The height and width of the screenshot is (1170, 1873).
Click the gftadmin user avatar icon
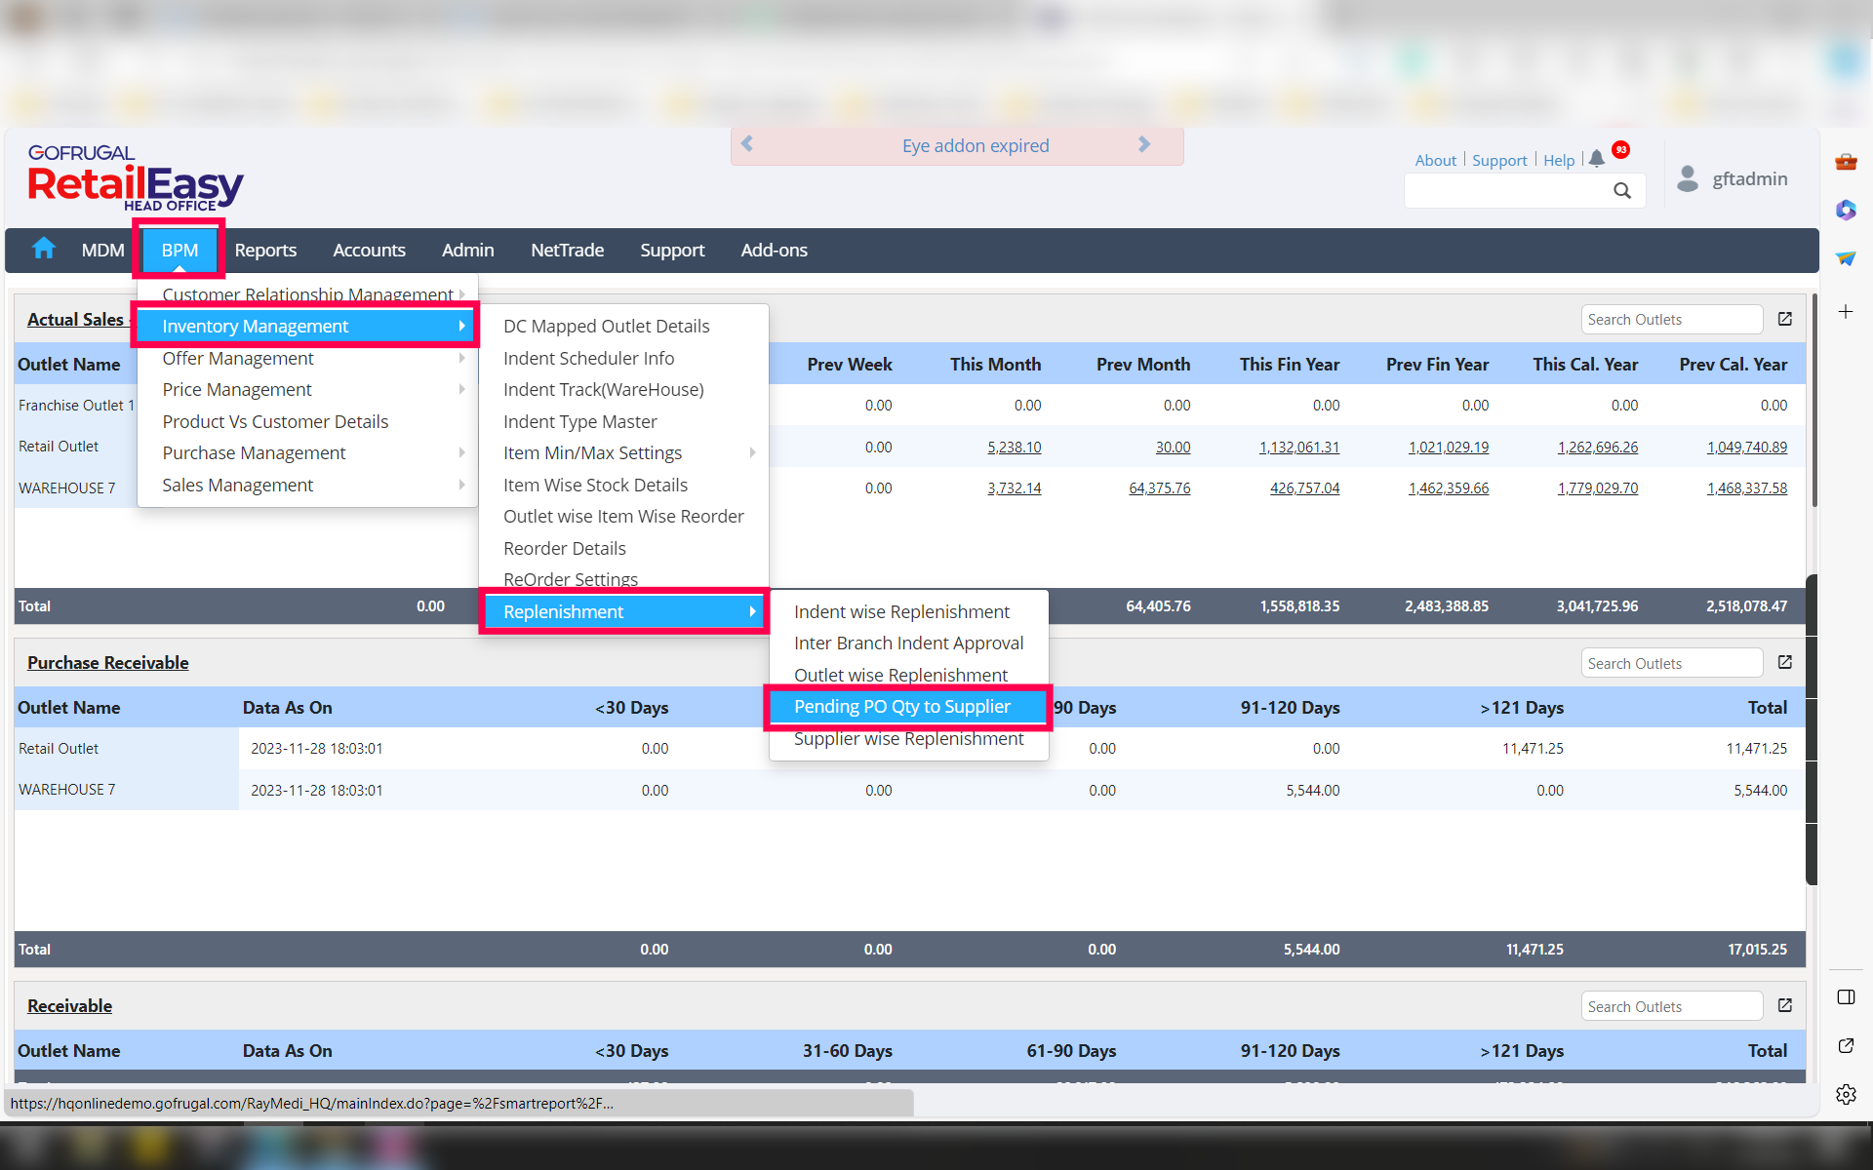(1687, 178)
